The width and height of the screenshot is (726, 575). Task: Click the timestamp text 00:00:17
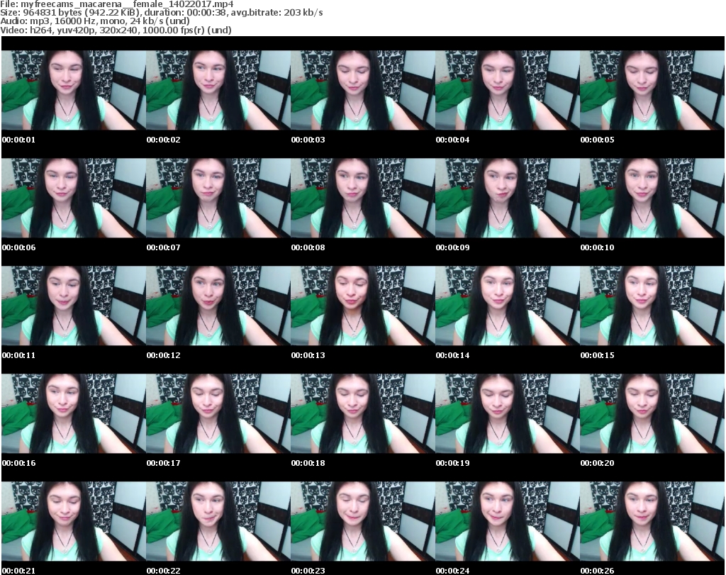(x=164, y=463)
